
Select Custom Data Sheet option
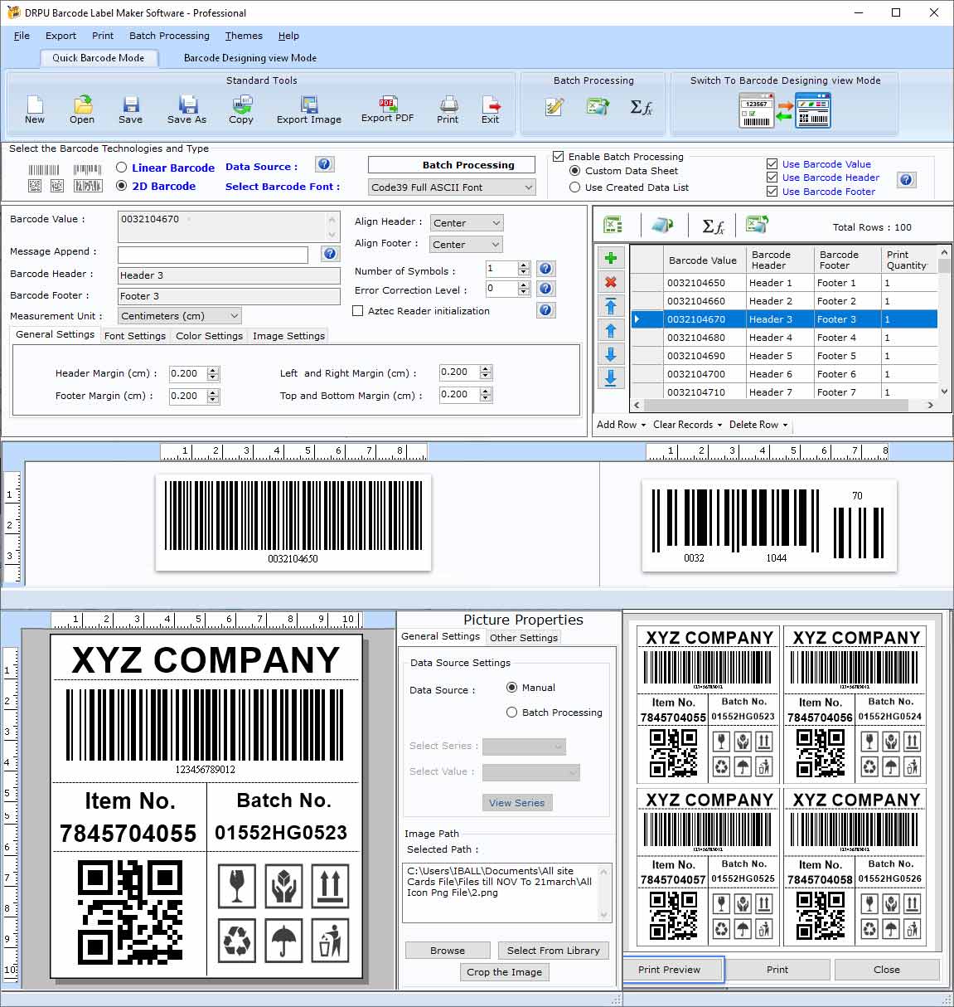[574, 170]
